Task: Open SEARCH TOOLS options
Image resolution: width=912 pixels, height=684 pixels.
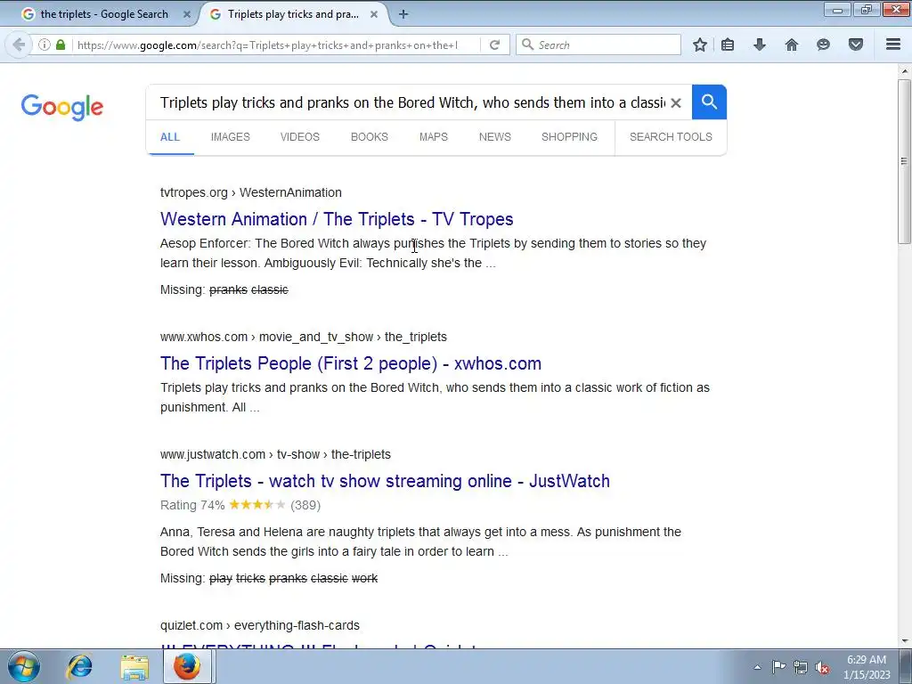Action: tap(671, 136)
